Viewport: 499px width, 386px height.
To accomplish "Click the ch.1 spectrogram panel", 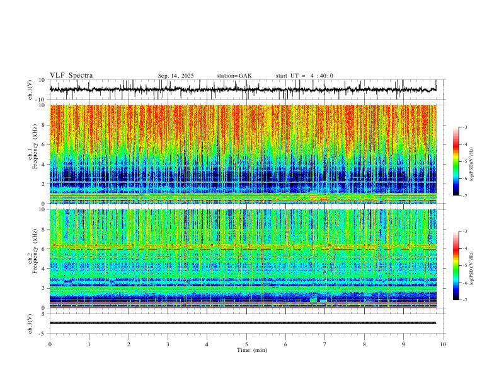I will point(243,154).
